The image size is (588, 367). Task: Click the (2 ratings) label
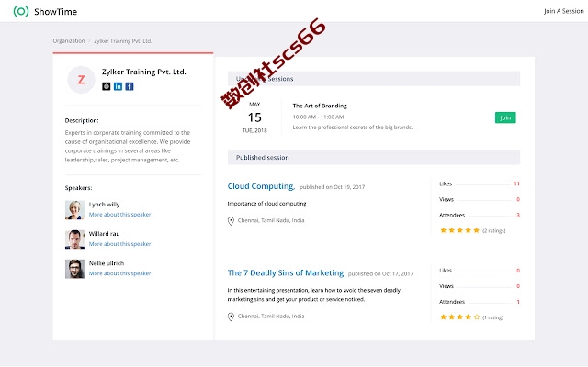[494, 230]
